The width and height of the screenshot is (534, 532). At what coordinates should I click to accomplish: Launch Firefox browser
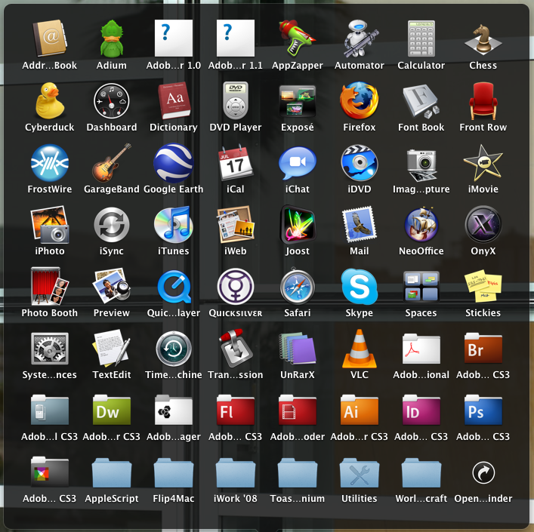pyautogui.click(x=360, y=100)
